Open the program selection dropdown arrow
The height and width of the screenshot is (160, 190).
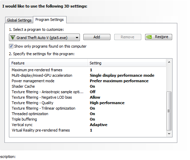click(77, 38)
